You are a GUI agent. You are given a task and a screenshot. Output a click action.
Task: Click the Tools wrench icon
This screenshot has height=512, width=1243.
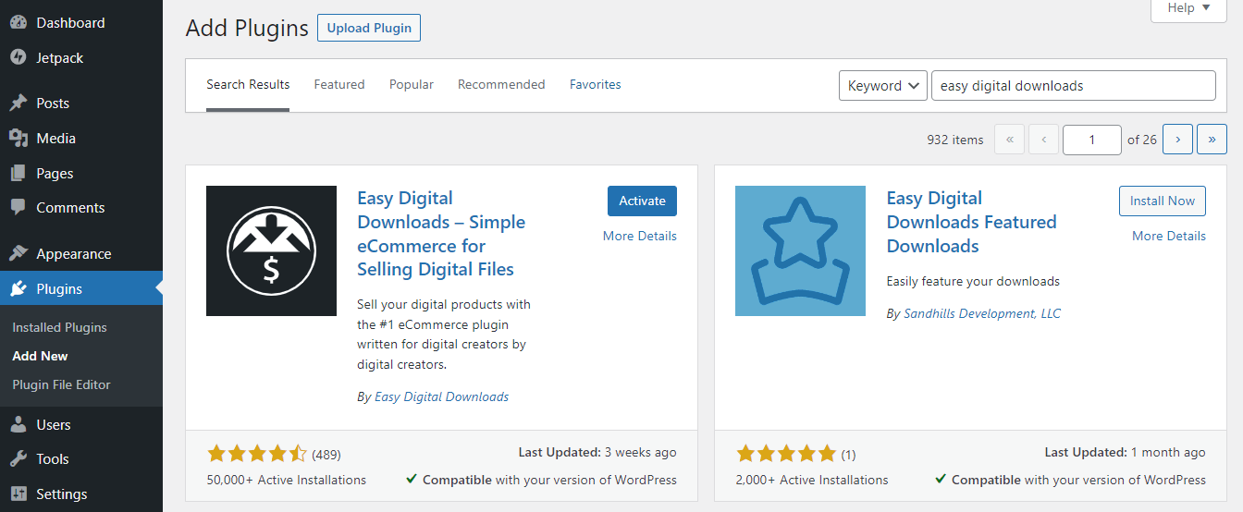[x=18, y=459]
